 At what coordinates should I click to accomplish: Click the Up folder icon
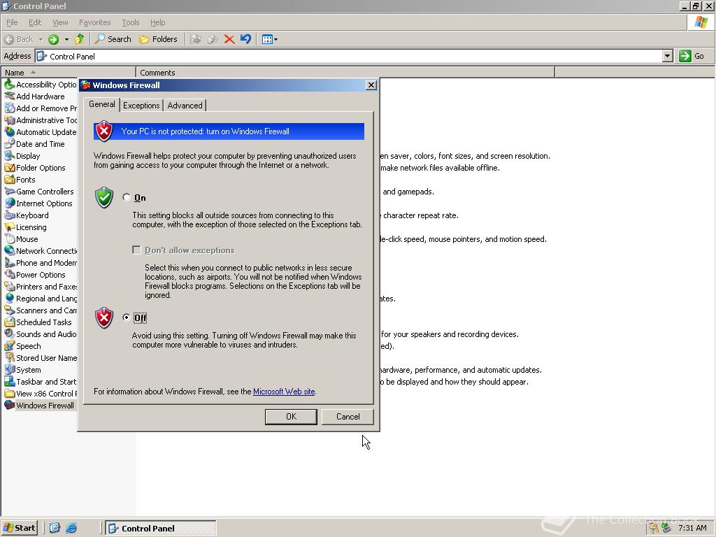(x=80, y=39)
